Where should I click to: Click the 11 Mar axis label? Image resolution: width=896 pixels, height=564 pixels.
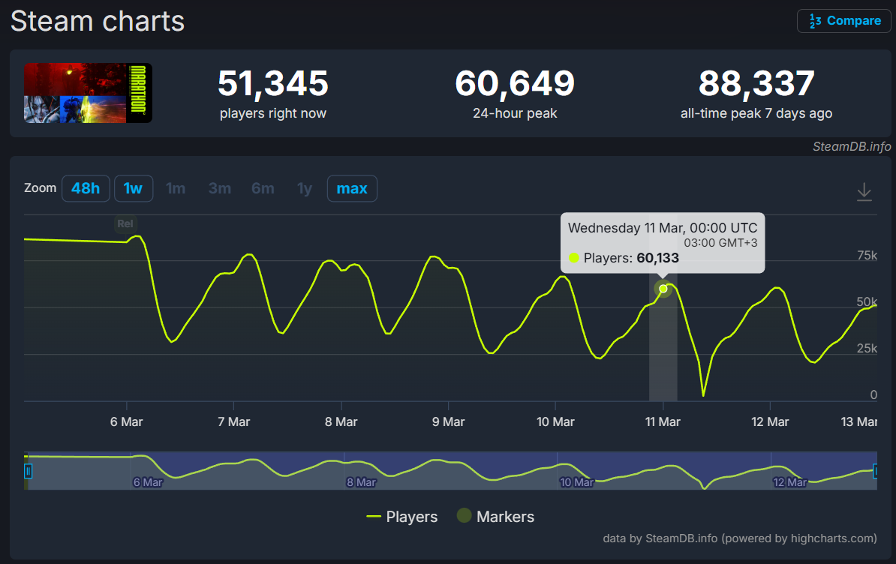point(663,421)
